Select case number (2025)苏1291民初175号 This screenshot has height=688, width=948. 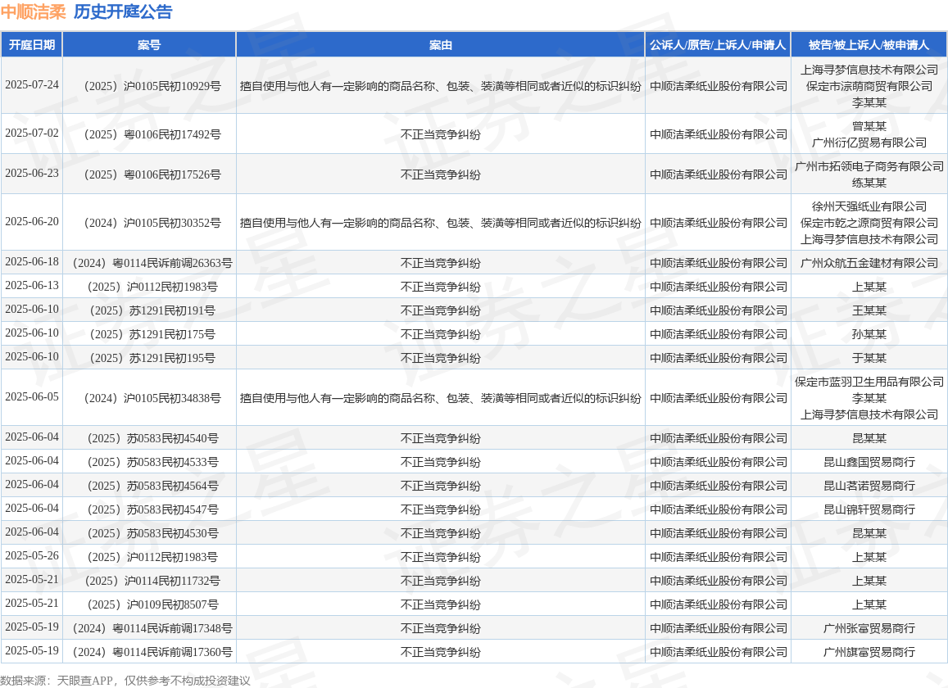[149, 333]
